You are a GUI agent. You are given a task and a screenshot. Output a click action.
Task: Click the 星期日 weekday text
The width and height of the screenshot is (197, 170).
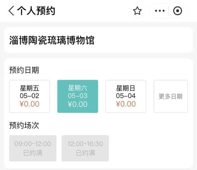click(126, 88)
